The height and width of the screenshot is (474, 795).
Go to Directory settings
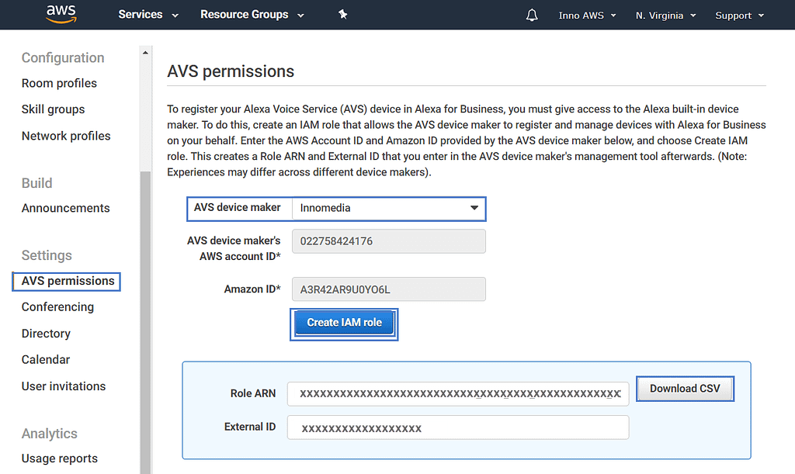pyautogui.click(x=46, y=334)
